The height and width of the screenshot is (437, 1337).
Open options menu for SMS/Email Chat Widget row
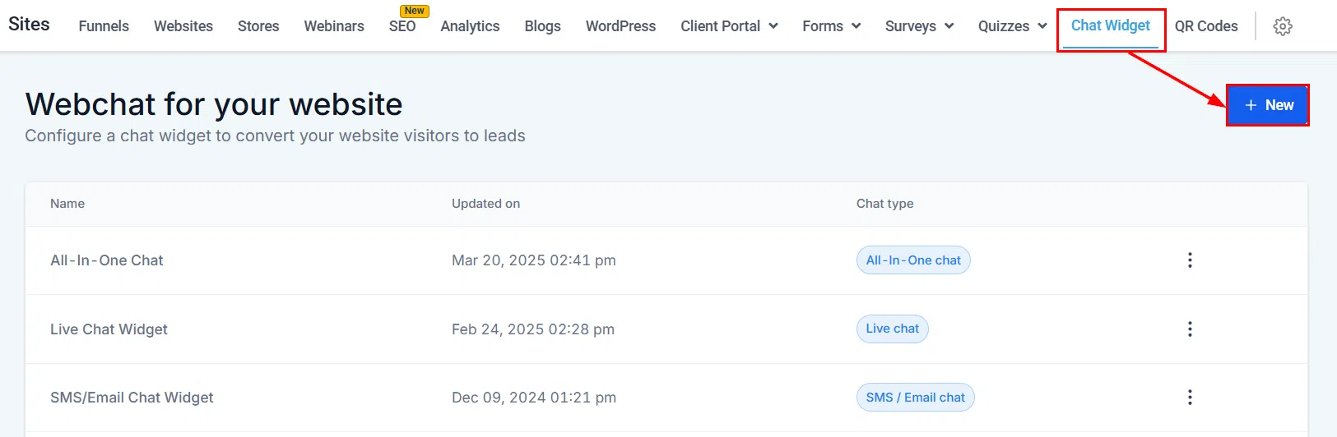[x=1190, y=398]
